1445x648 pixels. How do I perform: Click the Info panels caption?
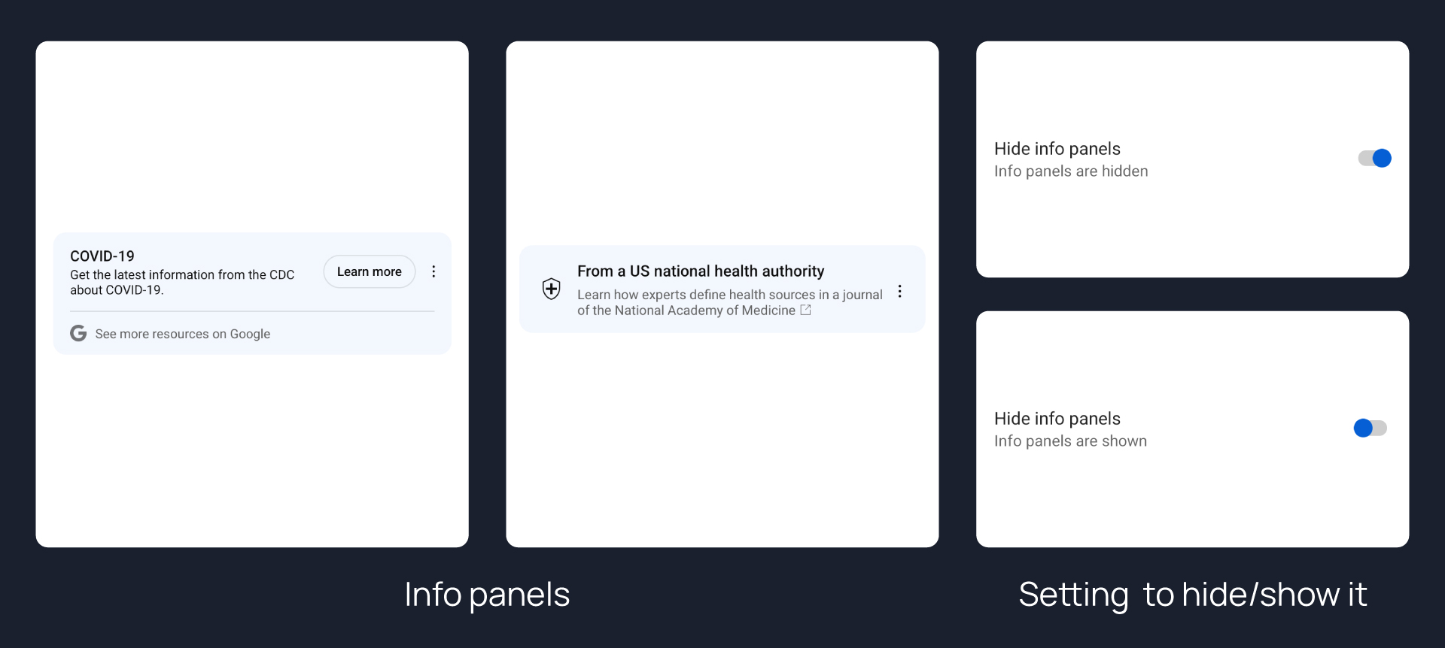coord(487,595)
